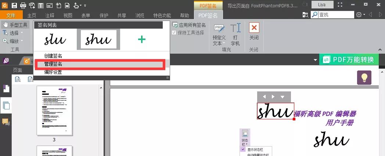This screenshot has width=385, height=156.
Task: Open the comments panel sidebar icon
Action: (6, 122)
